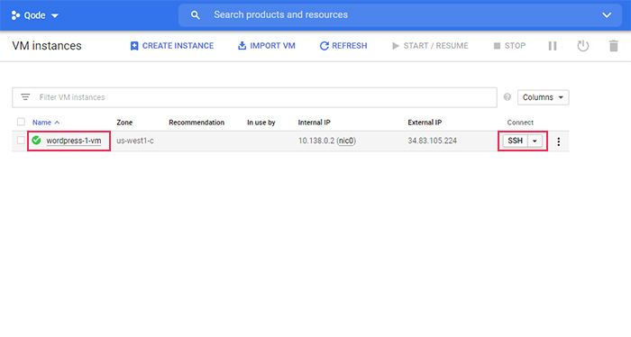Image resolution: width=631 pixels, height=337 pixels.
Task: Click the Connect column header
Action: coord(520,123)
